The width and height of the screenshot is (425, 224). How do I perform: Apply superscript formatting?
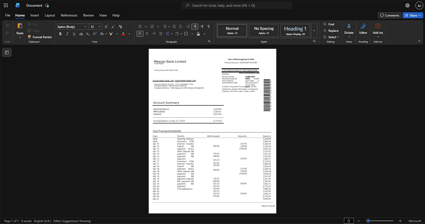[x=95, y=34]
